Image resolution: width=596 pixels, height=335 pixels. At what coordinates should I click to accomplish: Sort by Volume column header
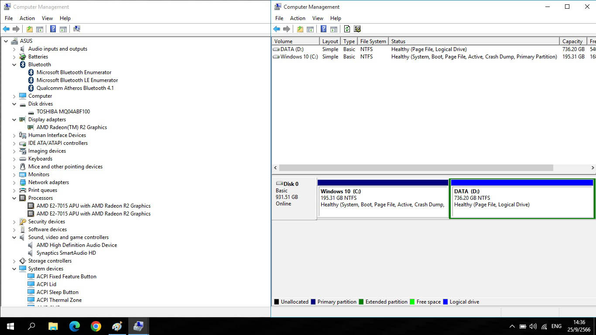click(x=295, y=41)
